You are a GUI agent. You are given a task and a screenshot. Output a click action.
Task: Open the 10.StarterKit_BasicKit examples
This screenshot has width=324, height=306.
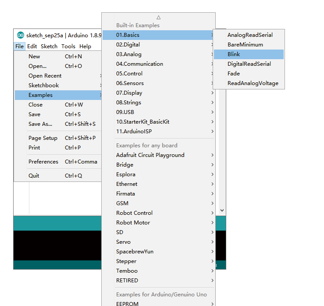click(x=158, y=122)
